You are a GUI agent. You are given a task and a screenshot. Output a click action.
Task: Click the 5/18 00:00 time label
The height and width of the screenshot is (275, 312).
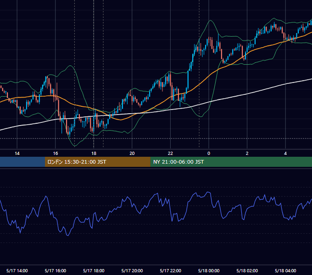(209, 270)
